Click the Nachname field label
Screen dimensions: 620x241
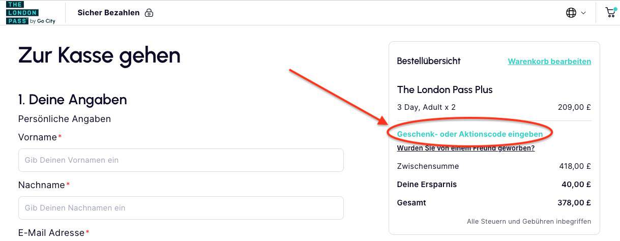pos(42,185)
